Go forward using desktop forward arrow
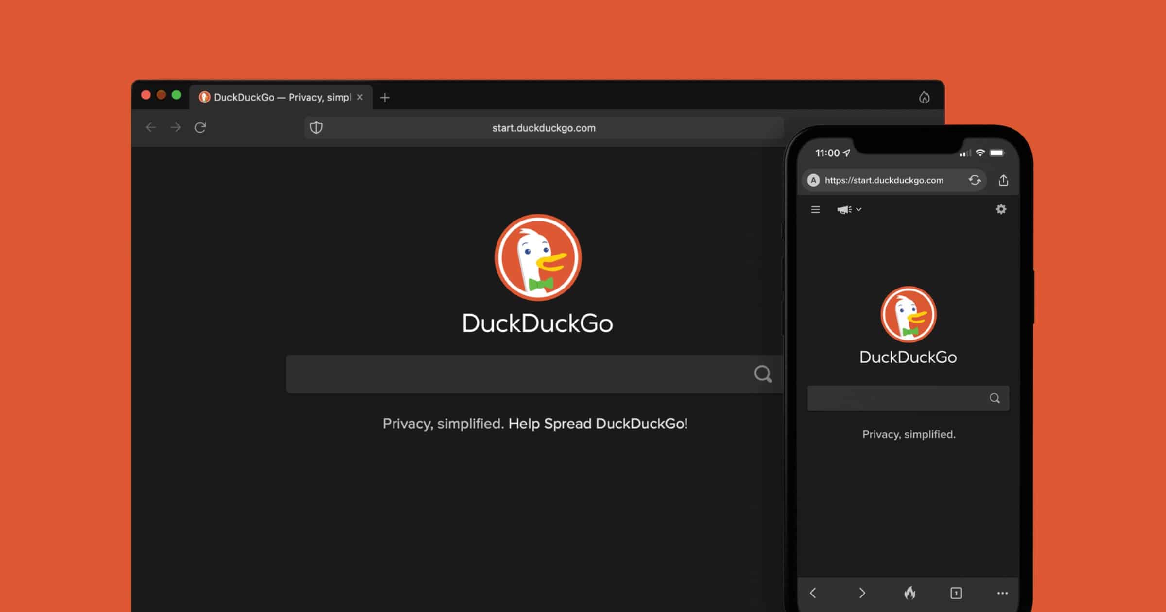Image resolution: width=1166 pixels, height=612 pixels. [175, 128]
